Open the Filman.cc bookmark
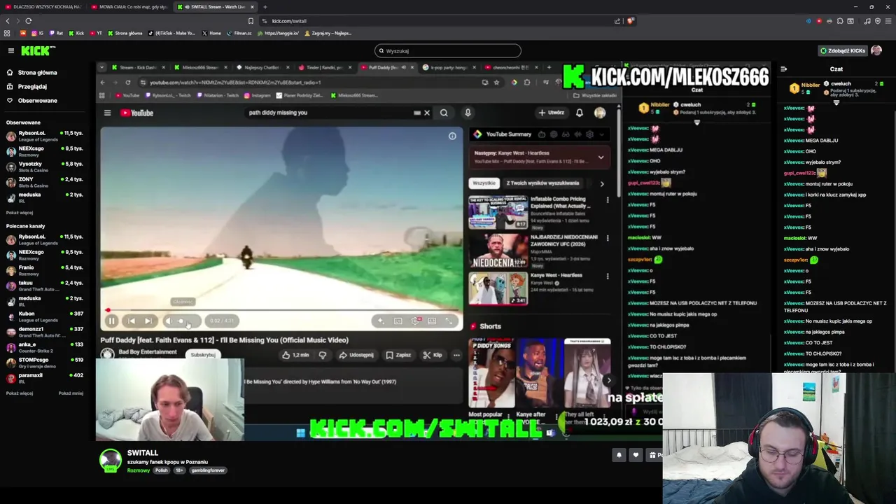The image size is (896, 504). (x=239, y=33)
